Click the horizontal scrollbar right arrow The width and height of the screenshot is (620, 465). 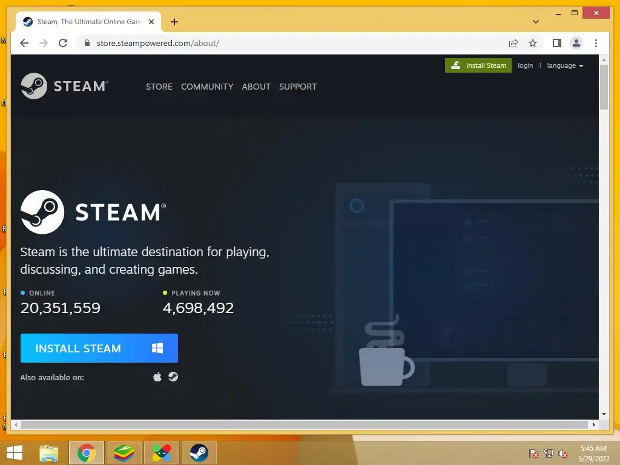coord(593,424)
